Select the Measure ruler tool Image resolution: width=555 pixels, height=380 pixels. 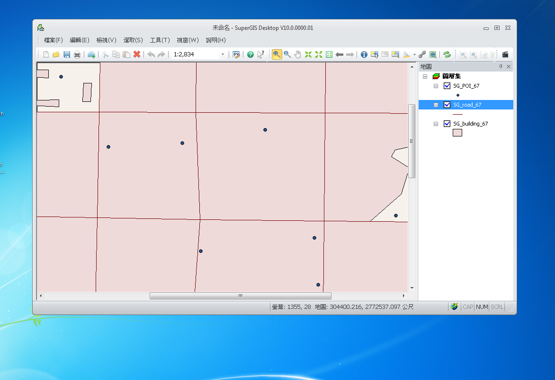406,54
